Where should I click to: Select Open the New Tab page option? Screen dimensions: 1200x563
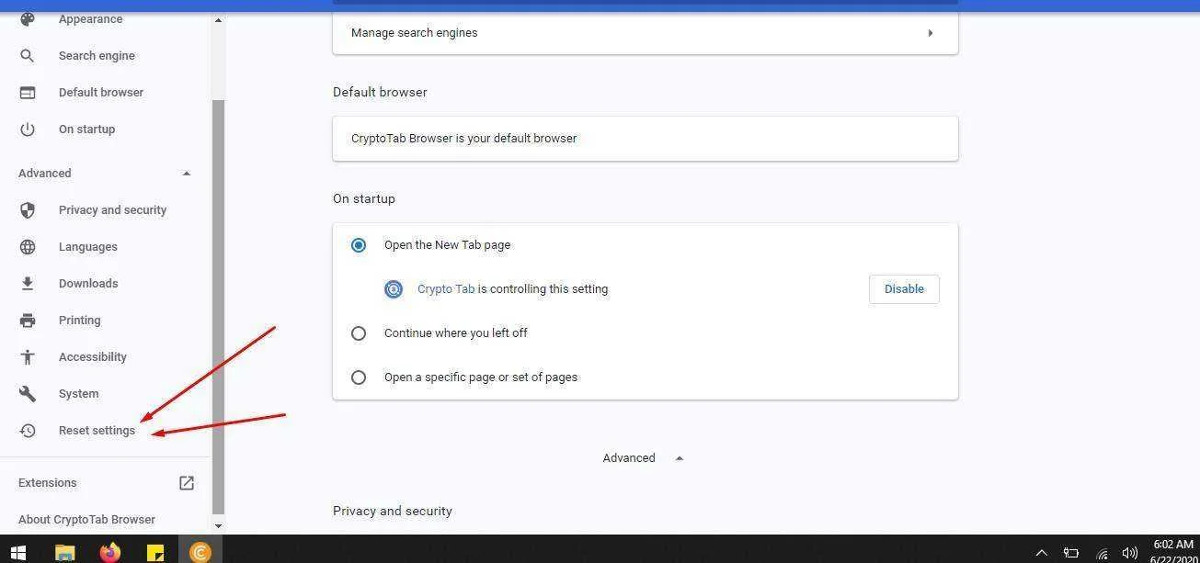pos(359,245)
